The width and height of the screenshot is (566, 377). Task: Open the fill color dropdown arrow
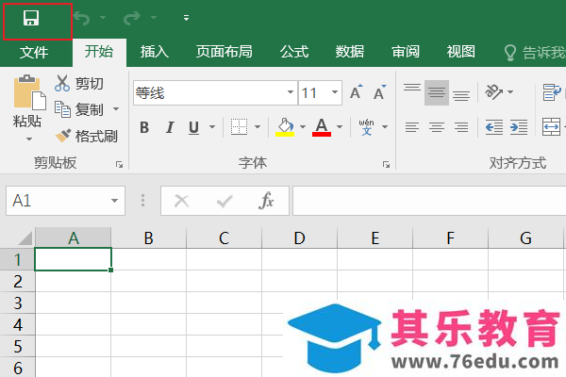point(303,126)
